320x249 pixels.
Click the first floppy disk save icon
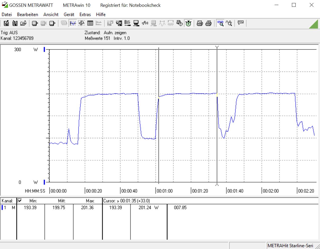(6, 23)
